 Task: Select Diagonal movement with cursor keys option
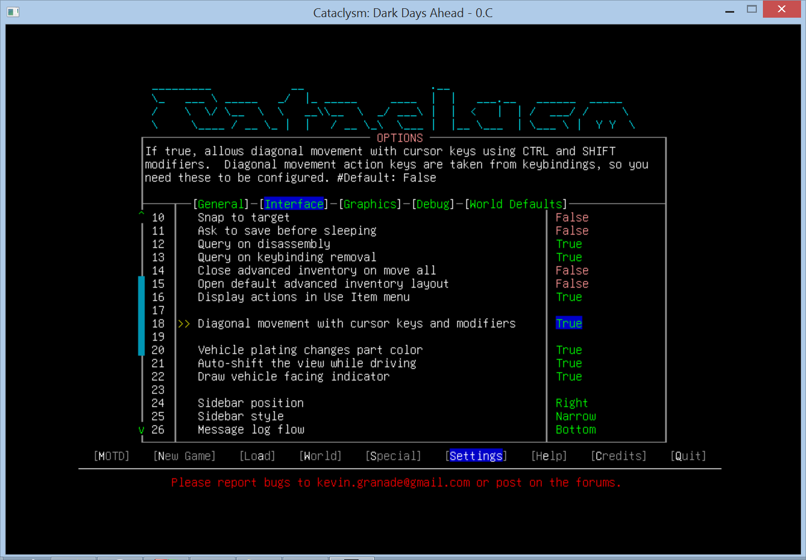357,324
